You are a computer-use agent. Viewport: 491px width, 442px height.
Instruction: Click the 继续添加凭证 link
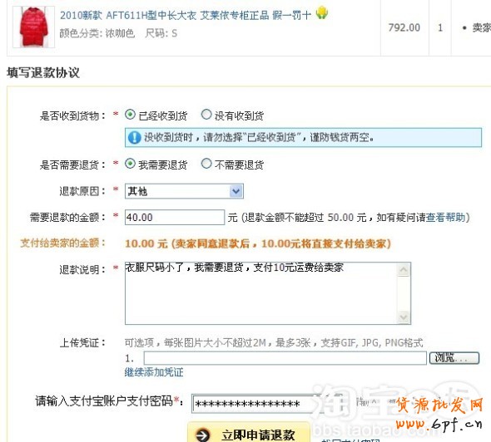154,372
